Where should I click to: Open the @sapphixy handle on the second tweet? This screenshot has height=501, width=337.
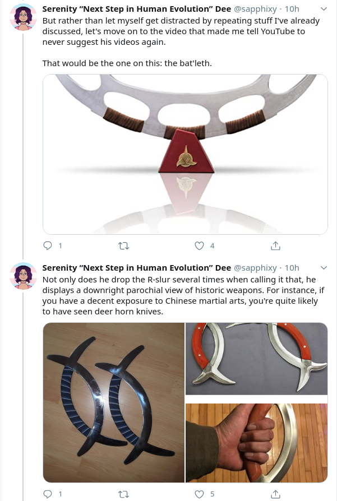tap(256, 268)
